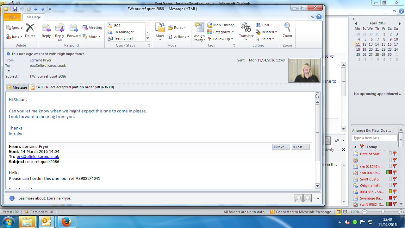Image resolution: width=405 pixels, height=228 pixels.
Task: Go to previous item with up arrow
Action: (x=36, y=9)
